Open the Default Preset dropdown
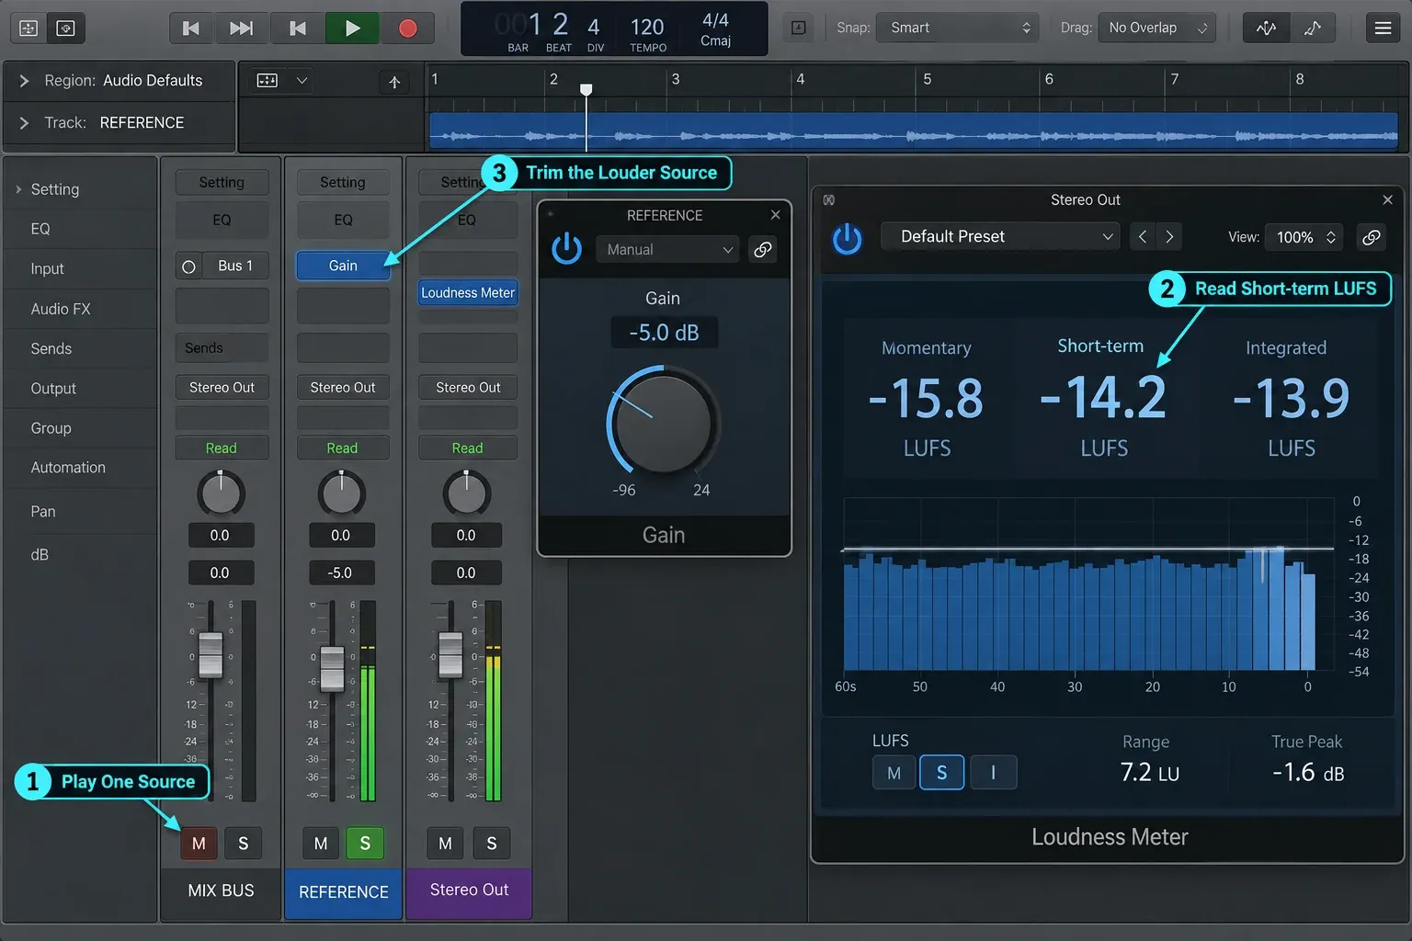The width and height of the screenshot is (1412, 941). pyautogui.click(x=1000, y=237)
